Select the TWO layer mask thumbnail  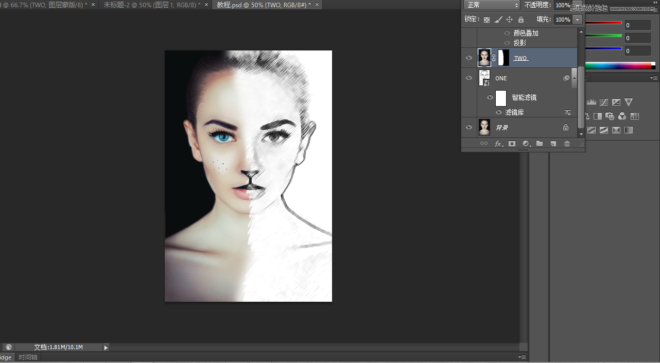[x=503, y=58]
